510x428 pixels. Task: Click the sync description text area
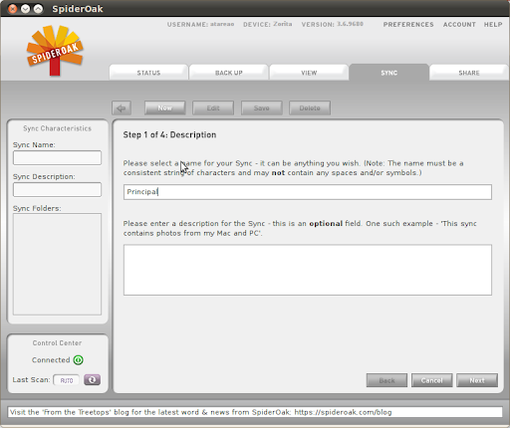point(308,270)
